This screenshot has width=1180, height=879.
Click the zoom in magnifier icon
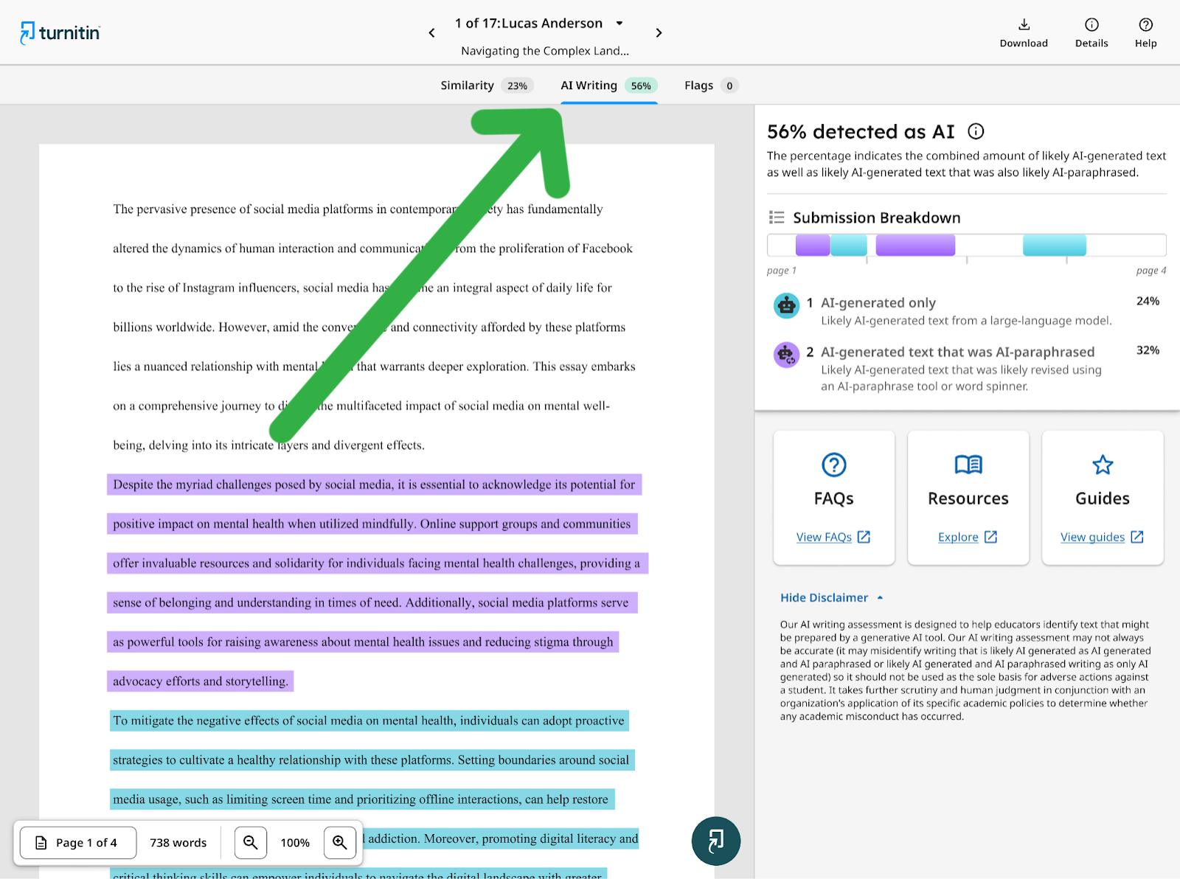pyautogui.click(x=339, y=842)
